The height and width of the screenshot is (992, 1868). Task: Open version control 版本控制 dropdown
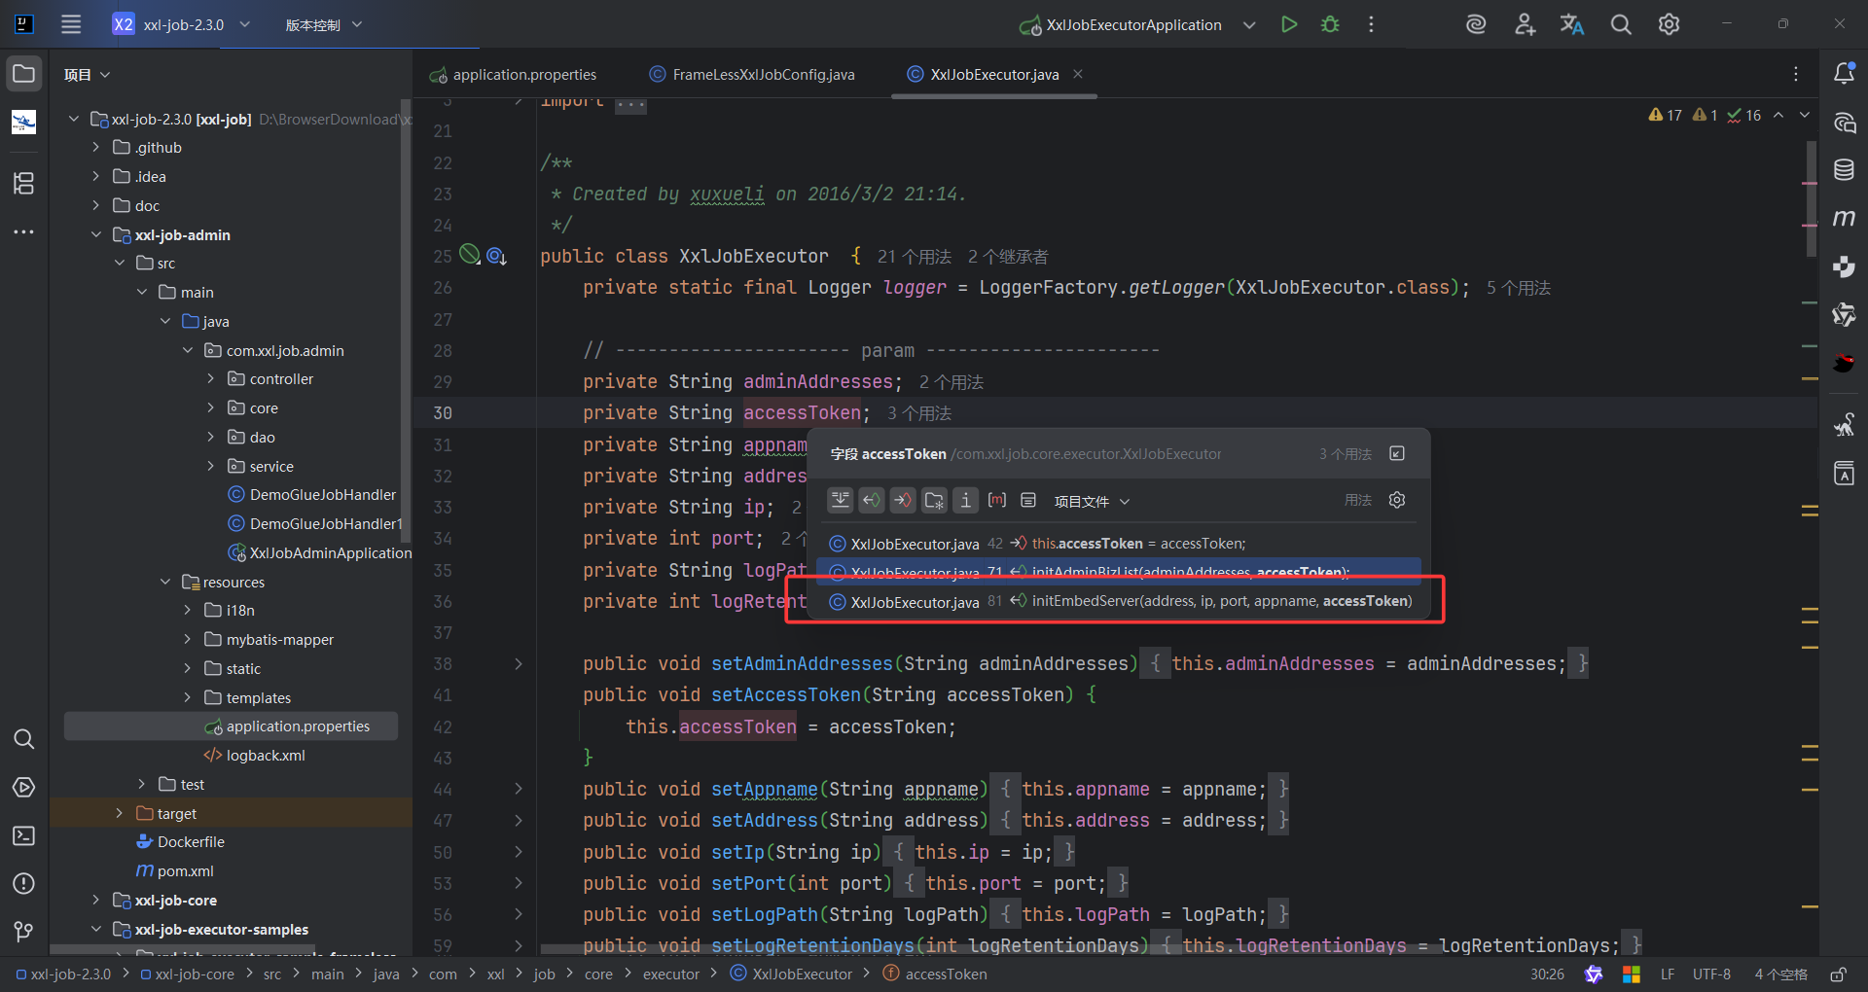(324, 24)
